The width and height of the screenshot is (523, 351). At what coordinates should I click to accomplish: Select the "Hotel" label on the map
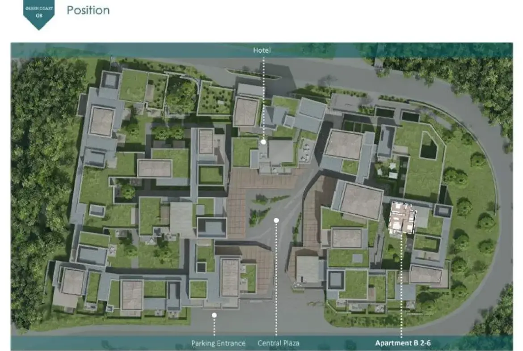(x=262, y=51)
